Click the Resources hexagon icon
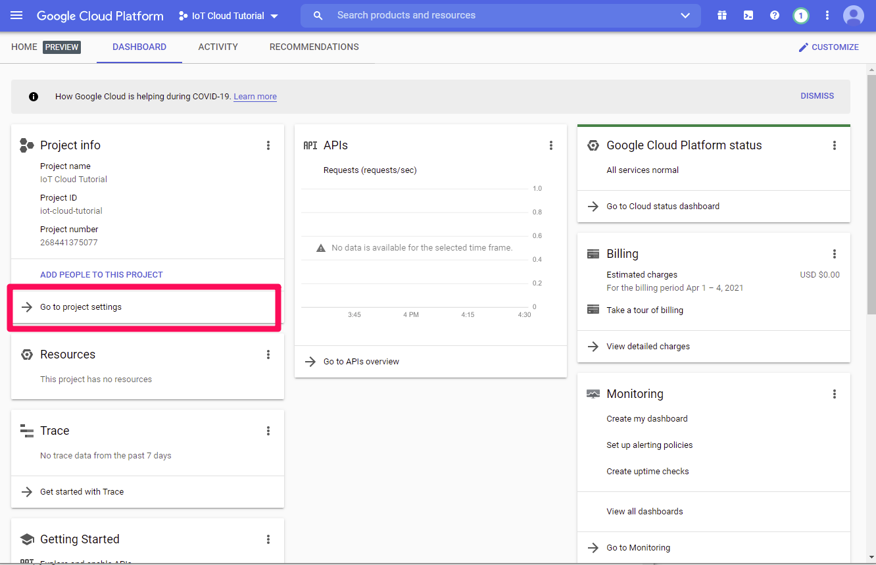 [27, 355]
